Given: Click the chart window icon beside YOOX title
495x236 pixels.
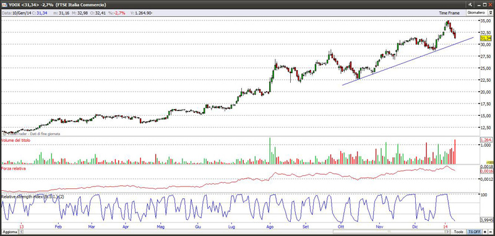Looking at the screenshot, I should (x=4, y=5).
